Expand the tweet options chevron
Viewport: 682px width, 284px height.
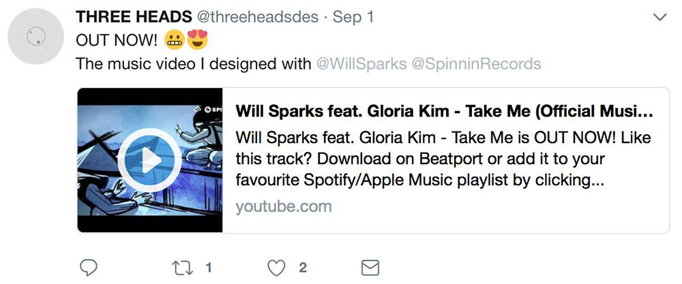659,16
